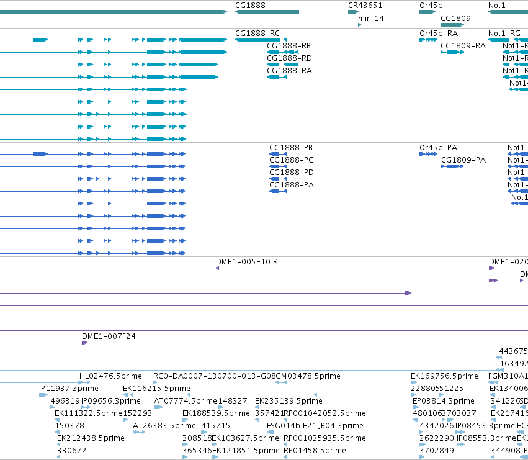Click the Not1-RG transcript label
The width and height of the screenshot is (528, 460).
504,34
